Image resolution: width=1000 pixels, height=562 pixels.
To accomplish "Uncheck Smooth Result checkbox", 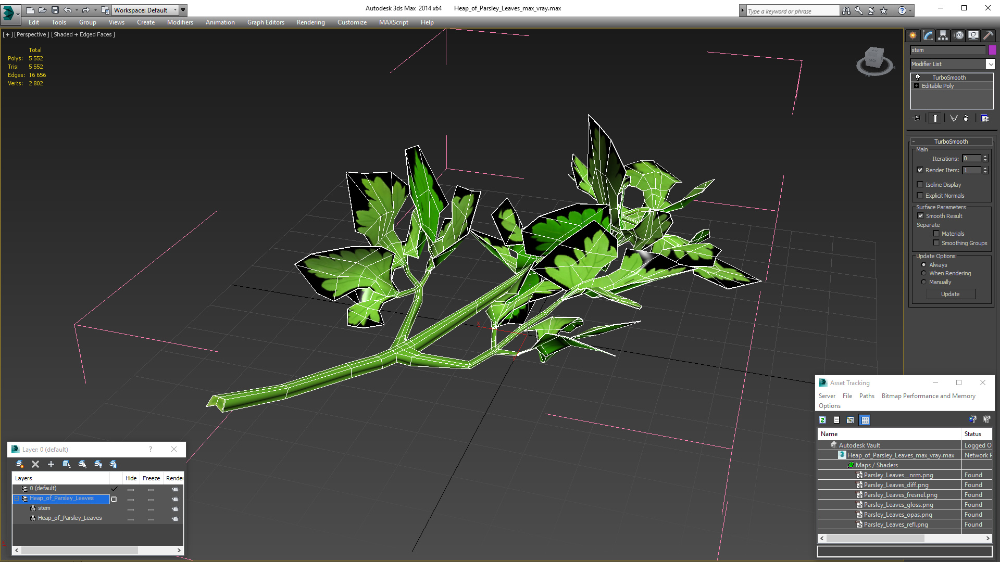I will pyautogui.click(x=920, y=216).
